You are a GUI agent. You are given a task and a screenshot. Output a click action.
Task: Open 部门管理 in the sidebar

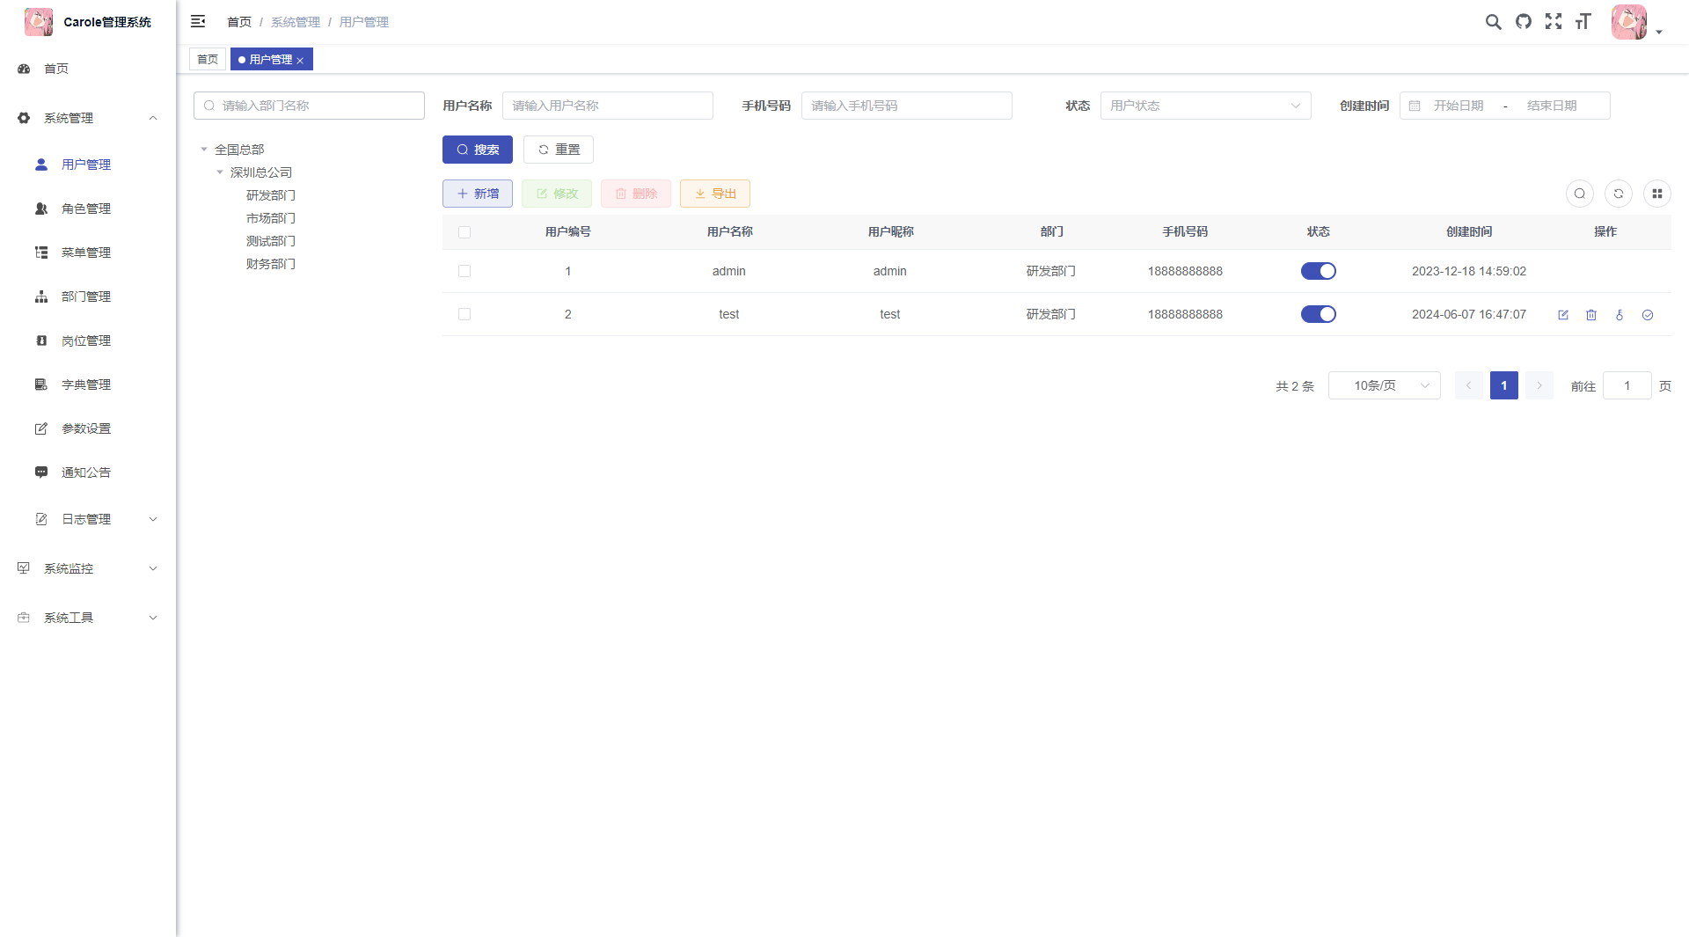tap(88, 296)
